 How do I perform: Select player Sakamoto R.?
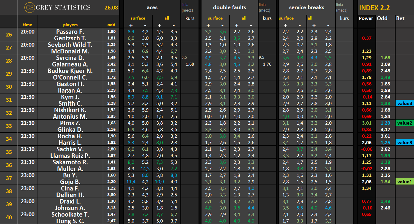coord(70,162)
